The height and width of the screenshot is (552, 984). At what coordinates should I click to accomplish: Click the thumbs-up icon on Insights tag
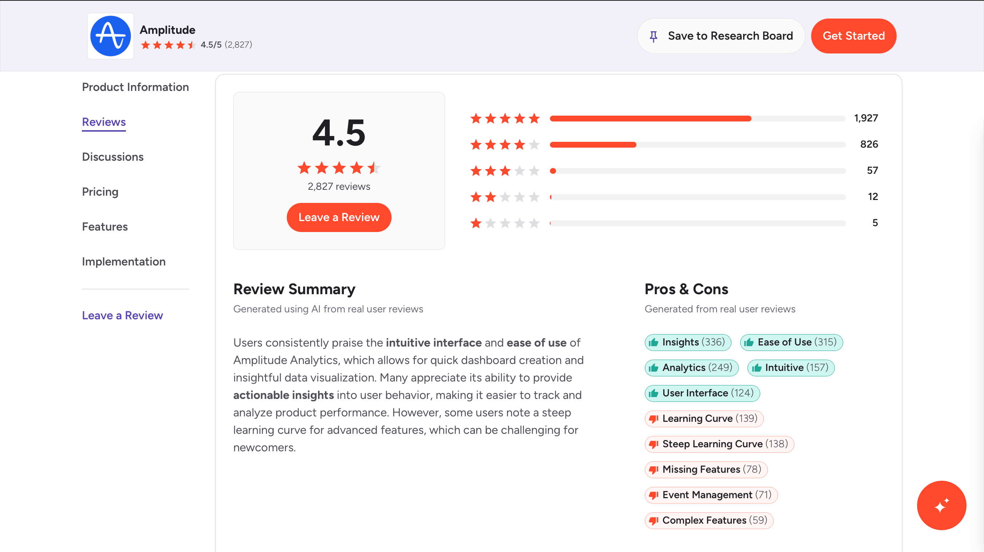pyautogui.click(x=654, y=343)
